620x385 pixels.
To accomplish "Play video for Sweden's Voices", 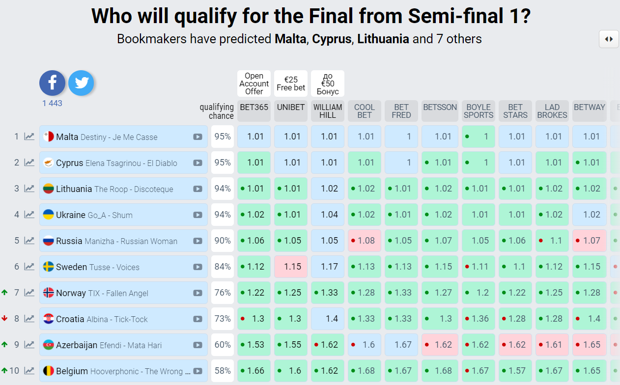I will [x=197, y=267].
